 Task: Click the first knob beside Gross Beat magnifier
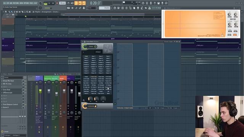click(90, 99)
